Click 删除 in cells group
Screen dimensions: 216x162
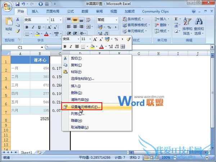coord(162,25)
